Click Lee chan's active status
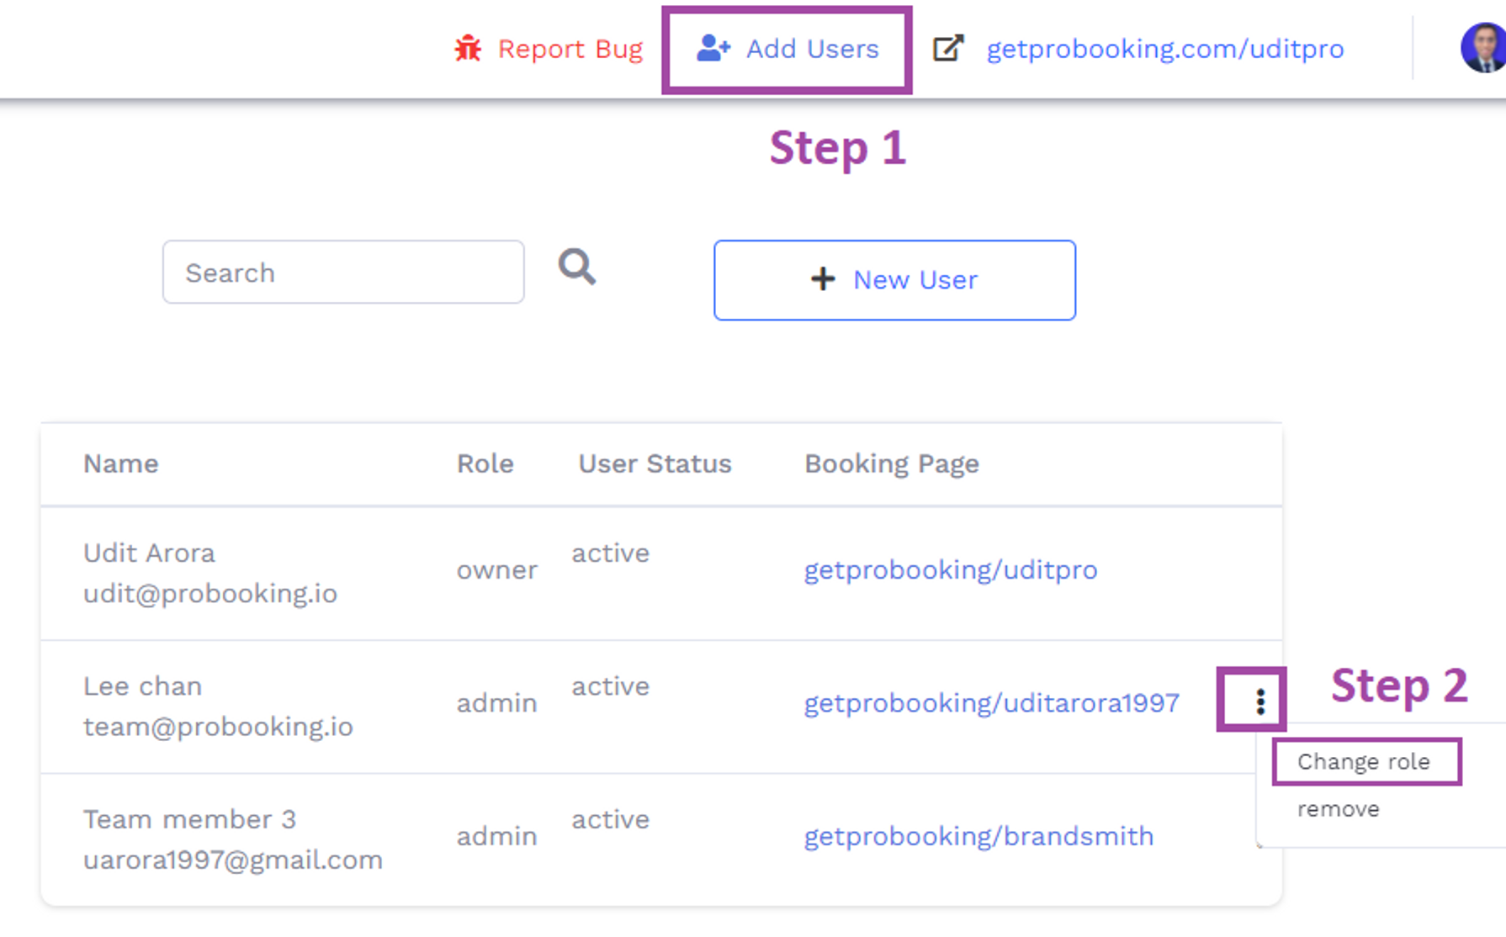The height and width of the screenshot is (937, 1506). tap(611, 686)
